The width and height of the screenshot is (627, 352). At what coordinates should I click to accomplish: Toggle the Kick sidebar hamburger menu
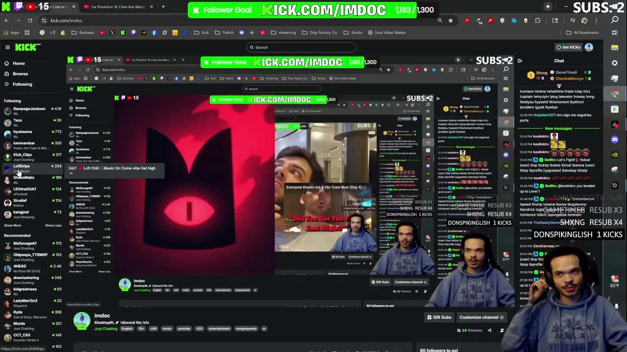(7, 47)
